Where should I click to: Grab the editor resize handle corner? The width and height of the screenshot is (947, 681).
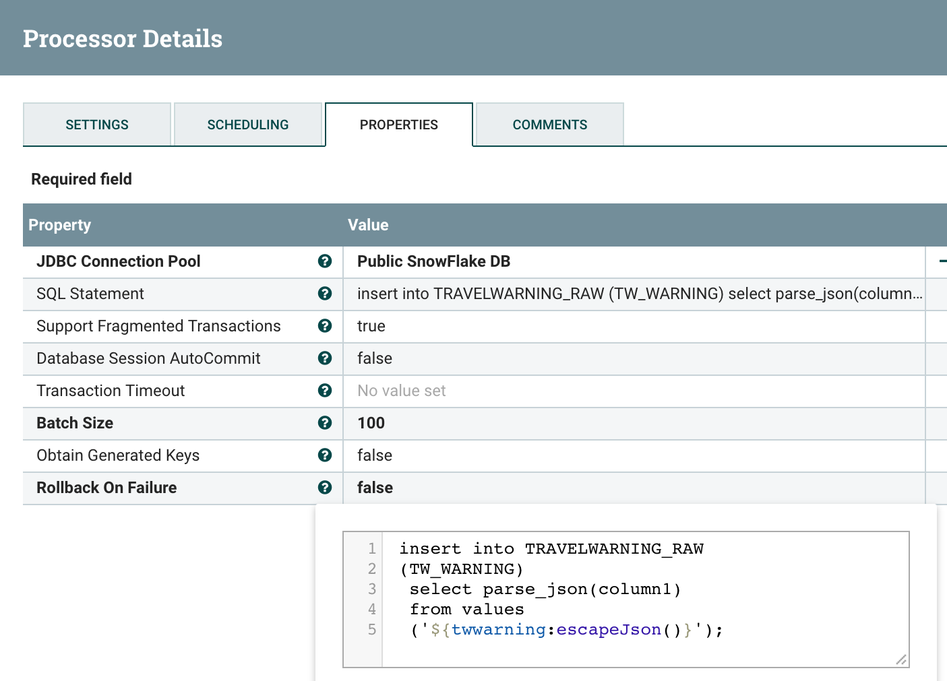click(x=901, y=659)
